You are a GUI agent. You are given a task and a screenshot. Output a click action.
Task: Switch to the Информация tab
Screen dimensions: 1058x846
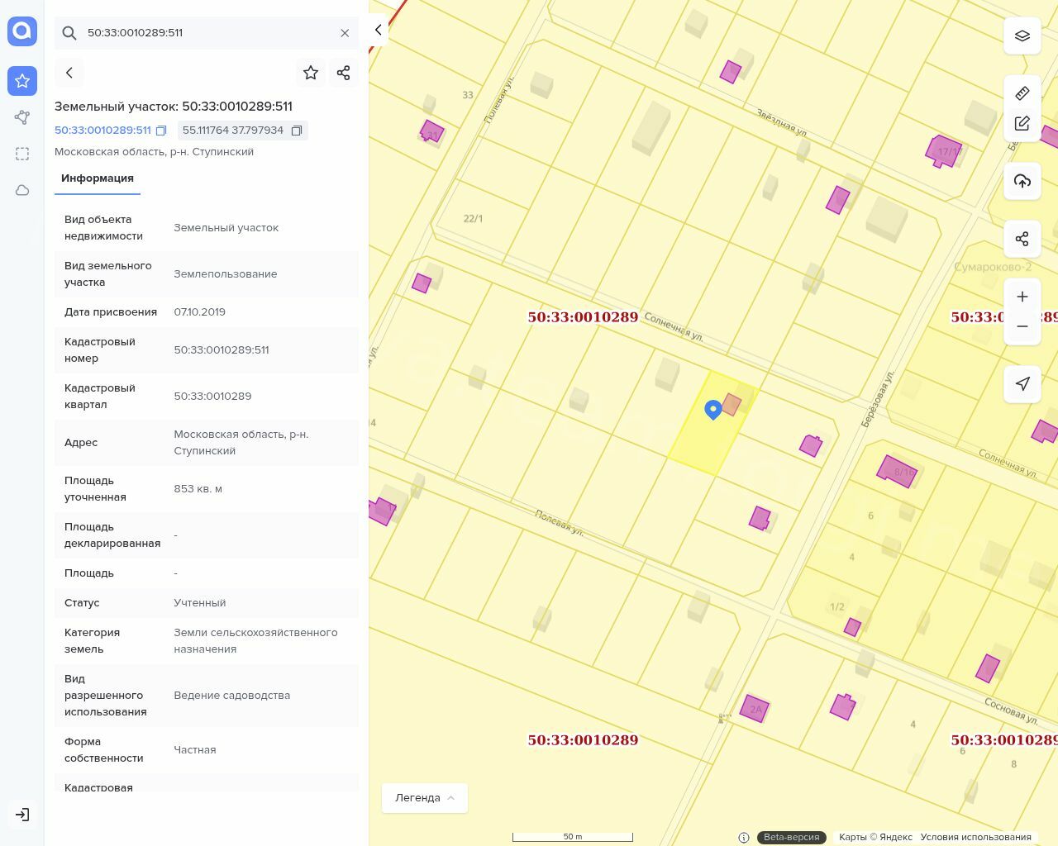point(98,178)
